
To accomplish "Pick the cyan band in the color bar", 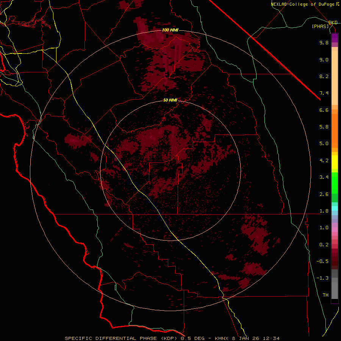I will (335, 208).
